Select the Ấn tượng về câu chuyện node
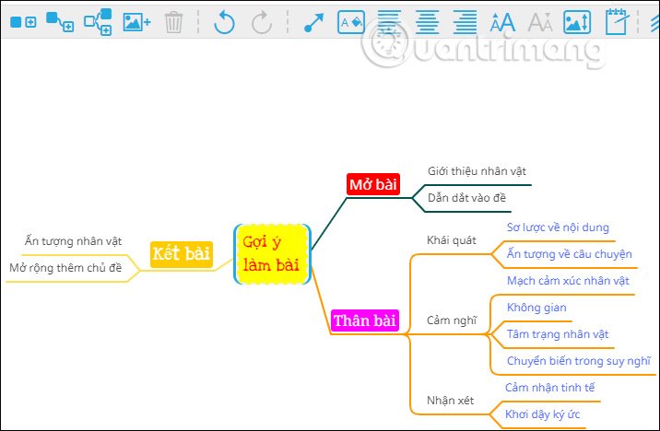Viewport: 660px width, 431px height. tap(569, 254)
